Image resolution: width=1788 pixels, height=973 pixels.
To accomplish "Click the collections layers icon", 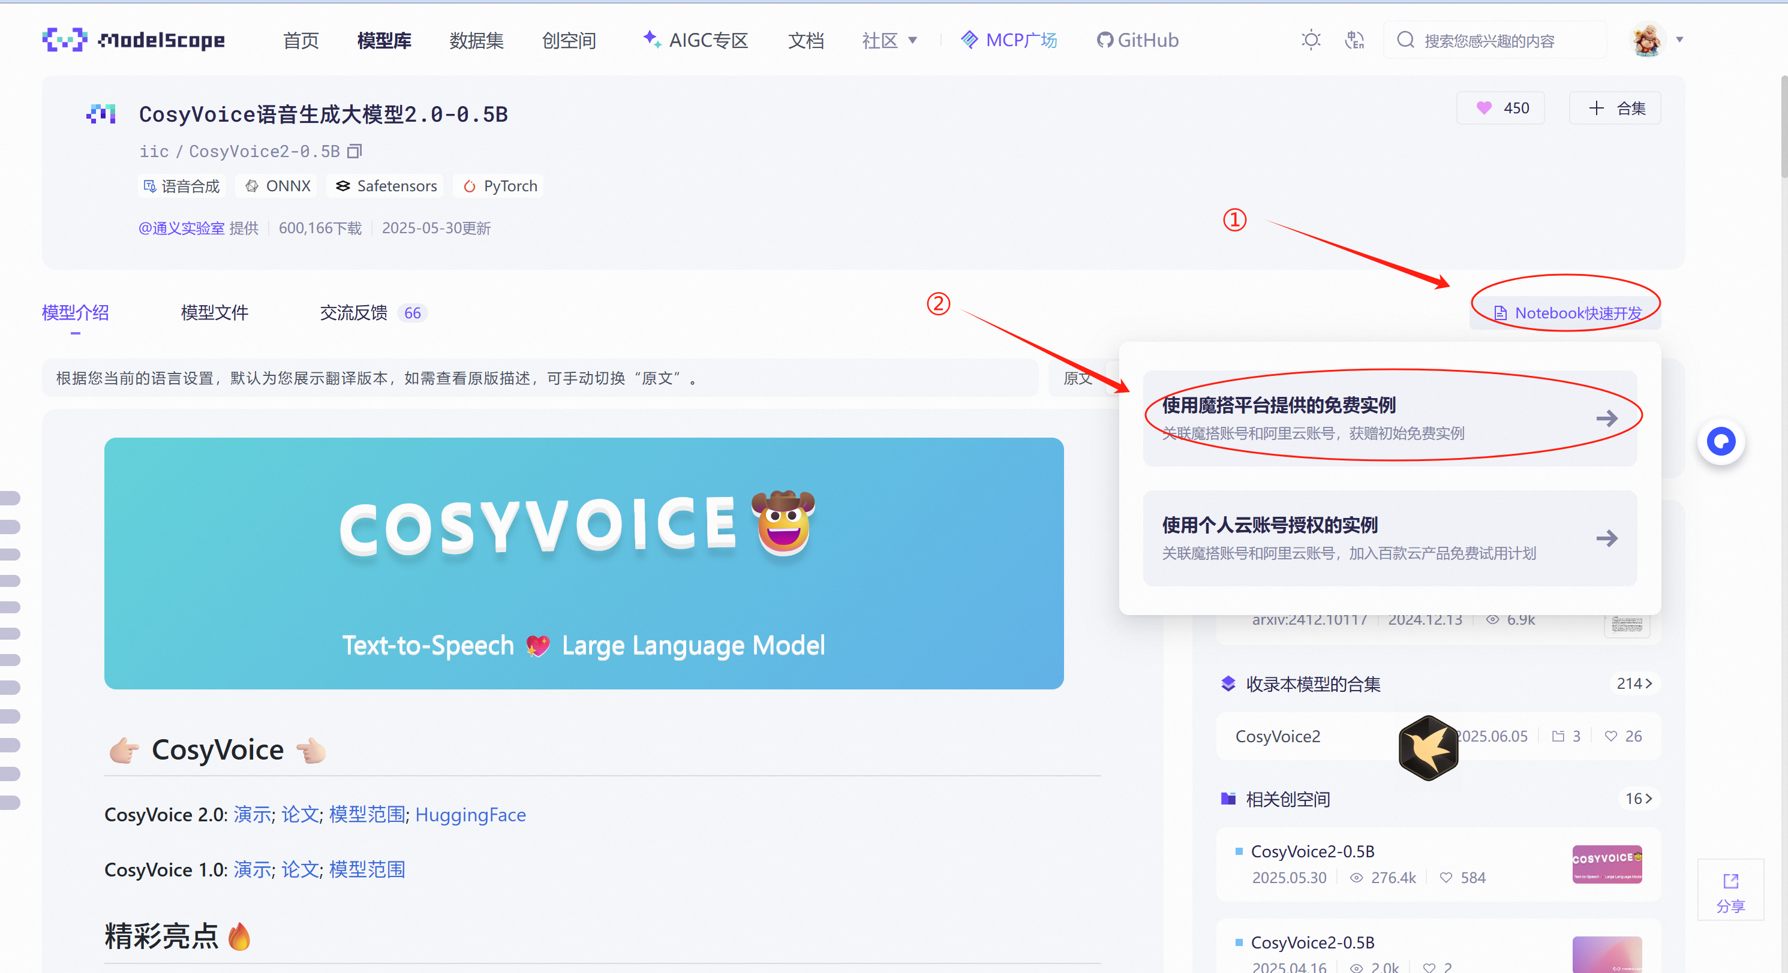I will point(1228,683).
